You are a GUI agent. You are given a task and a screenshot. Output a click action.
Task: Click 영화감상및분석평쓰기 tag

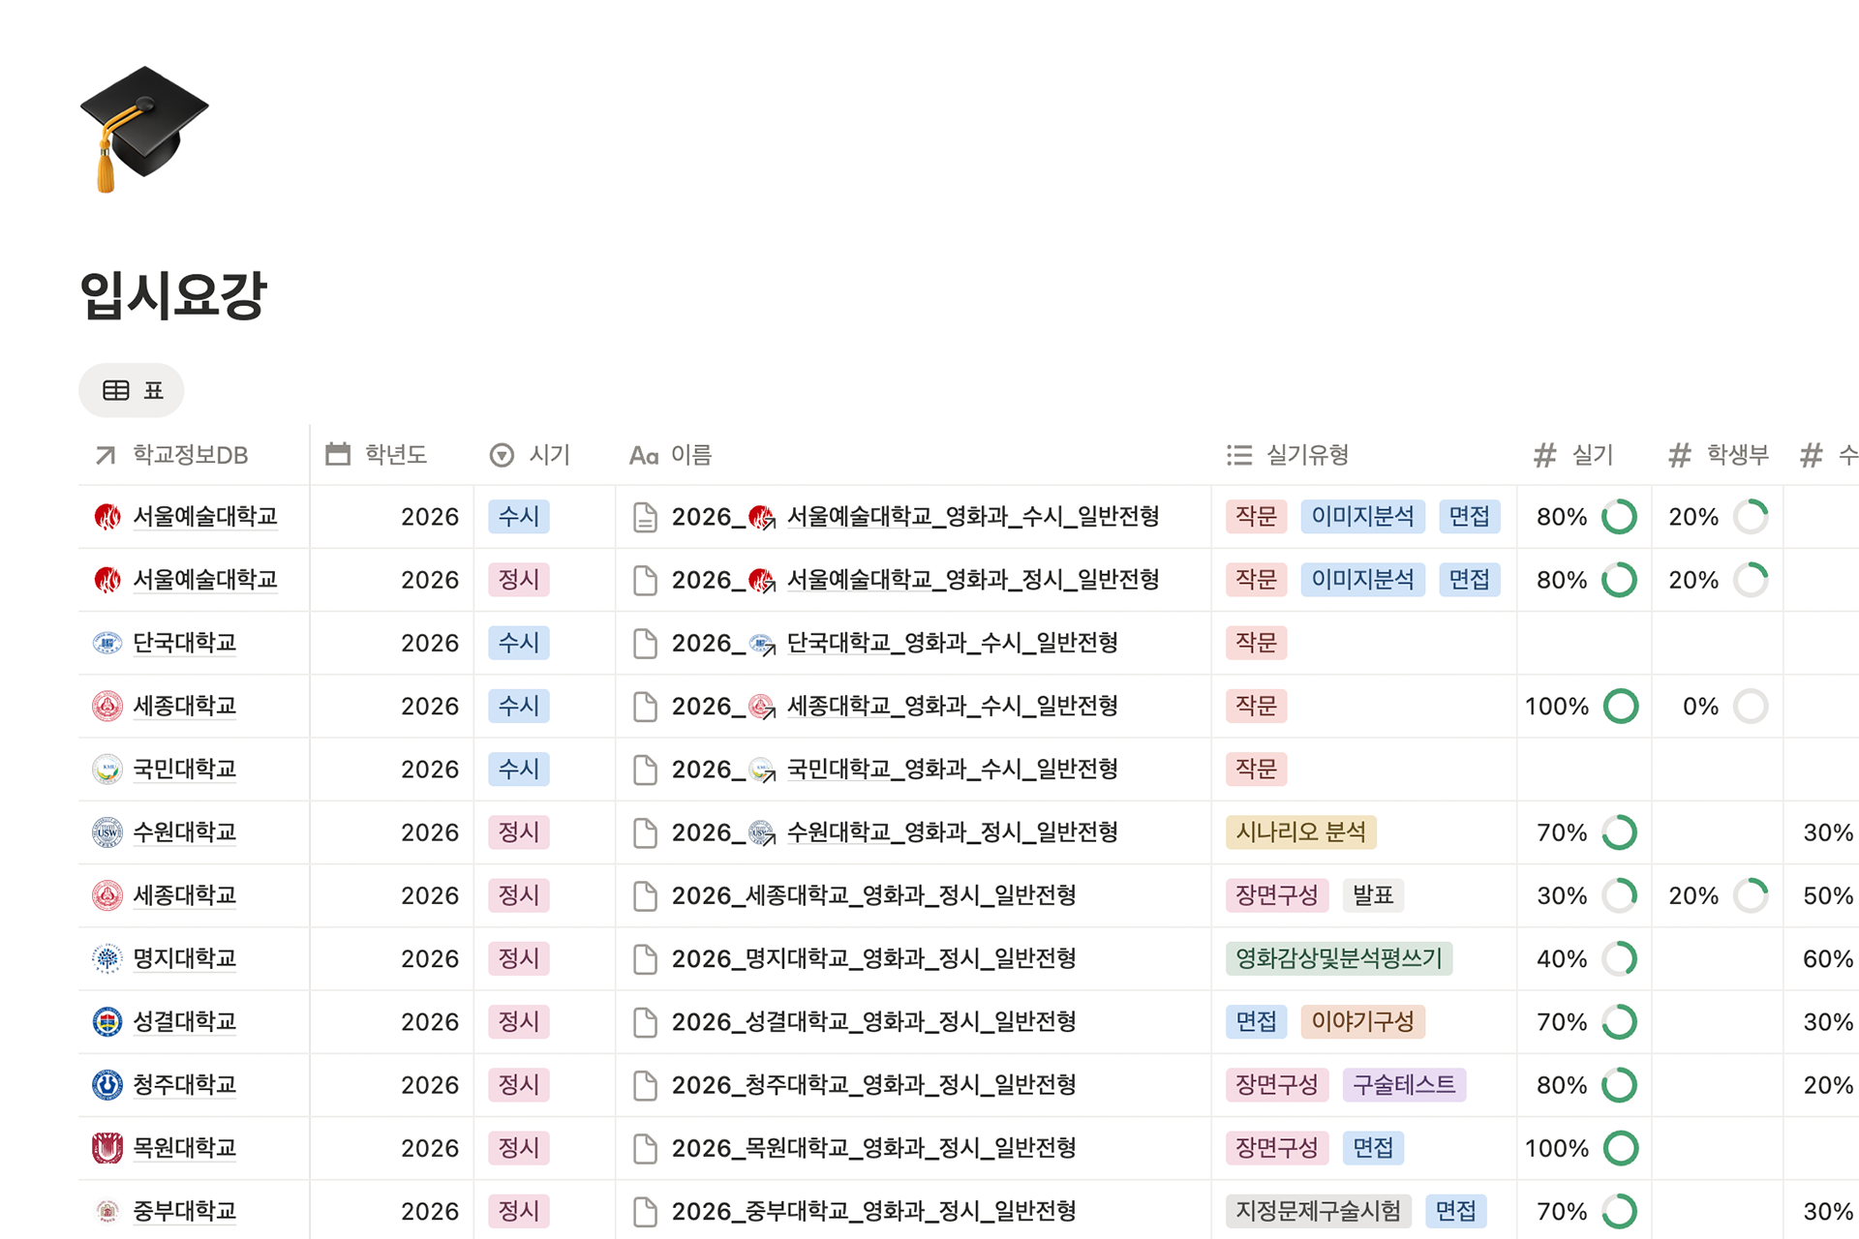(x=1339, y=958)
